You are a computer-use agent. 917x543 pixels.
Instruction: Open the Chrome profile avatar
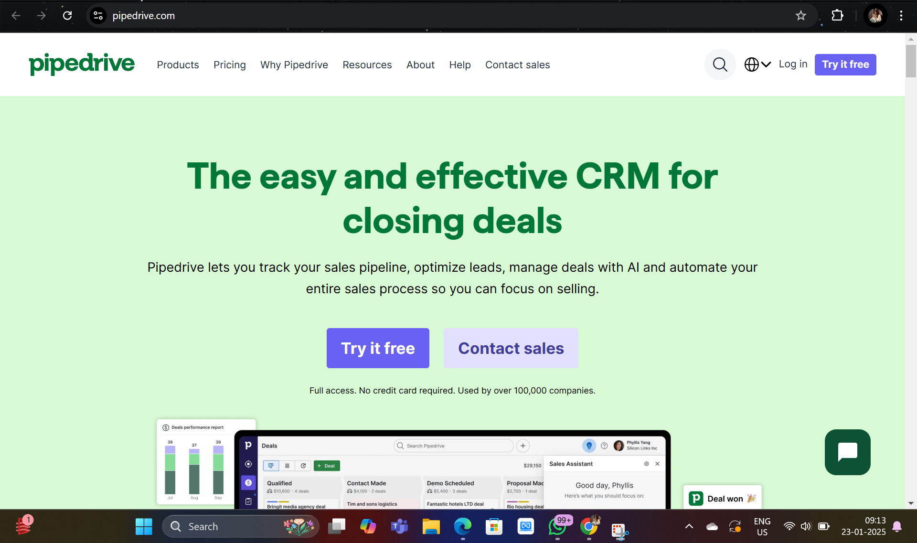coord(875,16)
